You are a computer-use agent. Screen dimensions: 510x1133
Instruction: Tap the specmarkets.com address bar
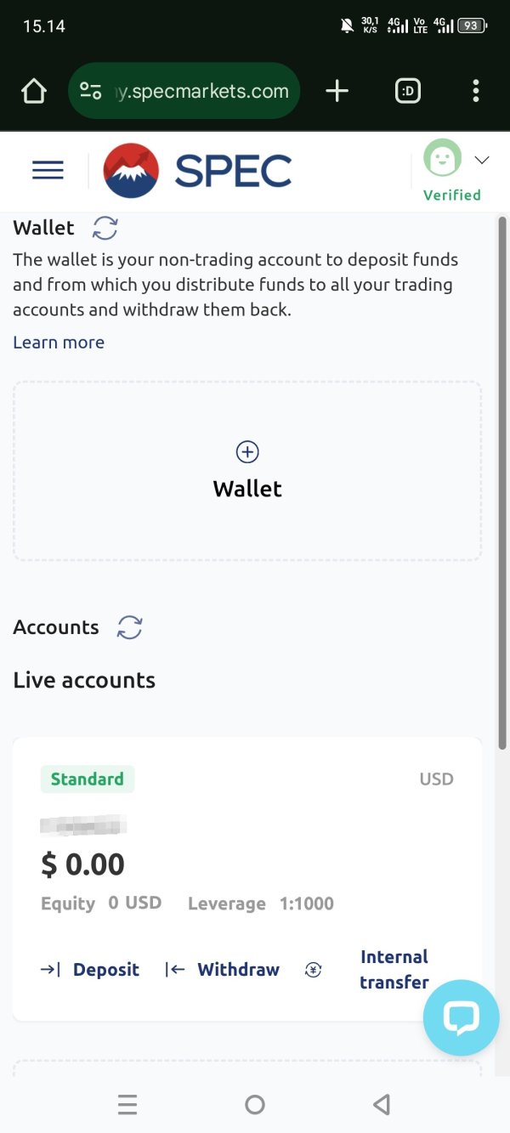point(202,91)
